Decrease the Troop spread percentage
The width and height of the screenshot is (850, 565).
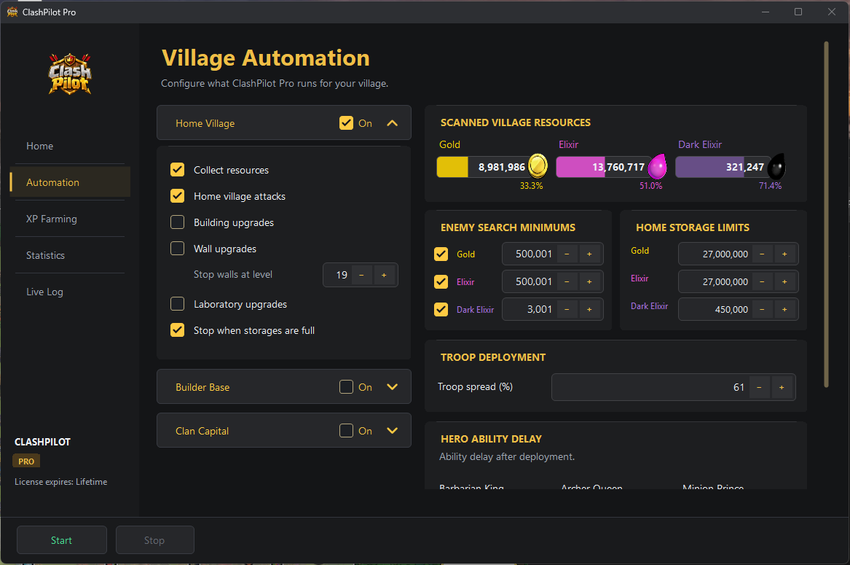point(759,388)
